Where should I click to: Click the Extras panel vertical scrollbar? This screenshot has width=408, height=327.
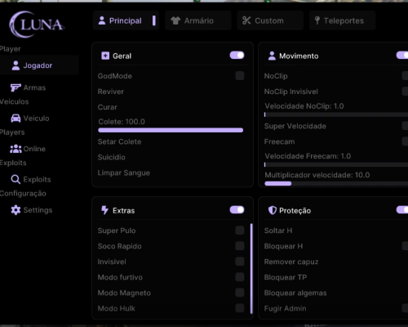point(251,268)
